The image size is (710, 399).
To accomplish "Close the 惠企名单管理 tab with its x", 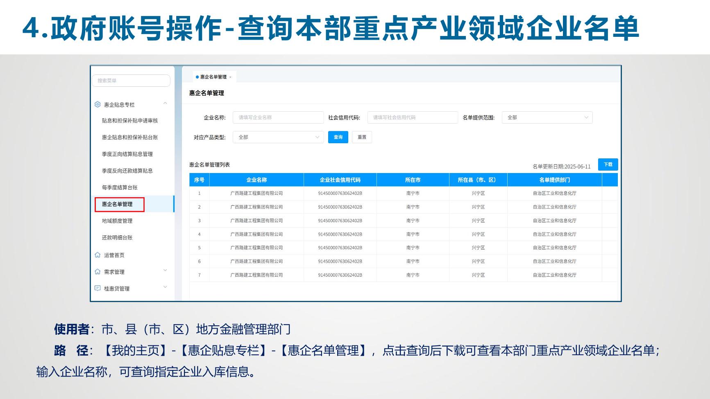I will (230, 77).
